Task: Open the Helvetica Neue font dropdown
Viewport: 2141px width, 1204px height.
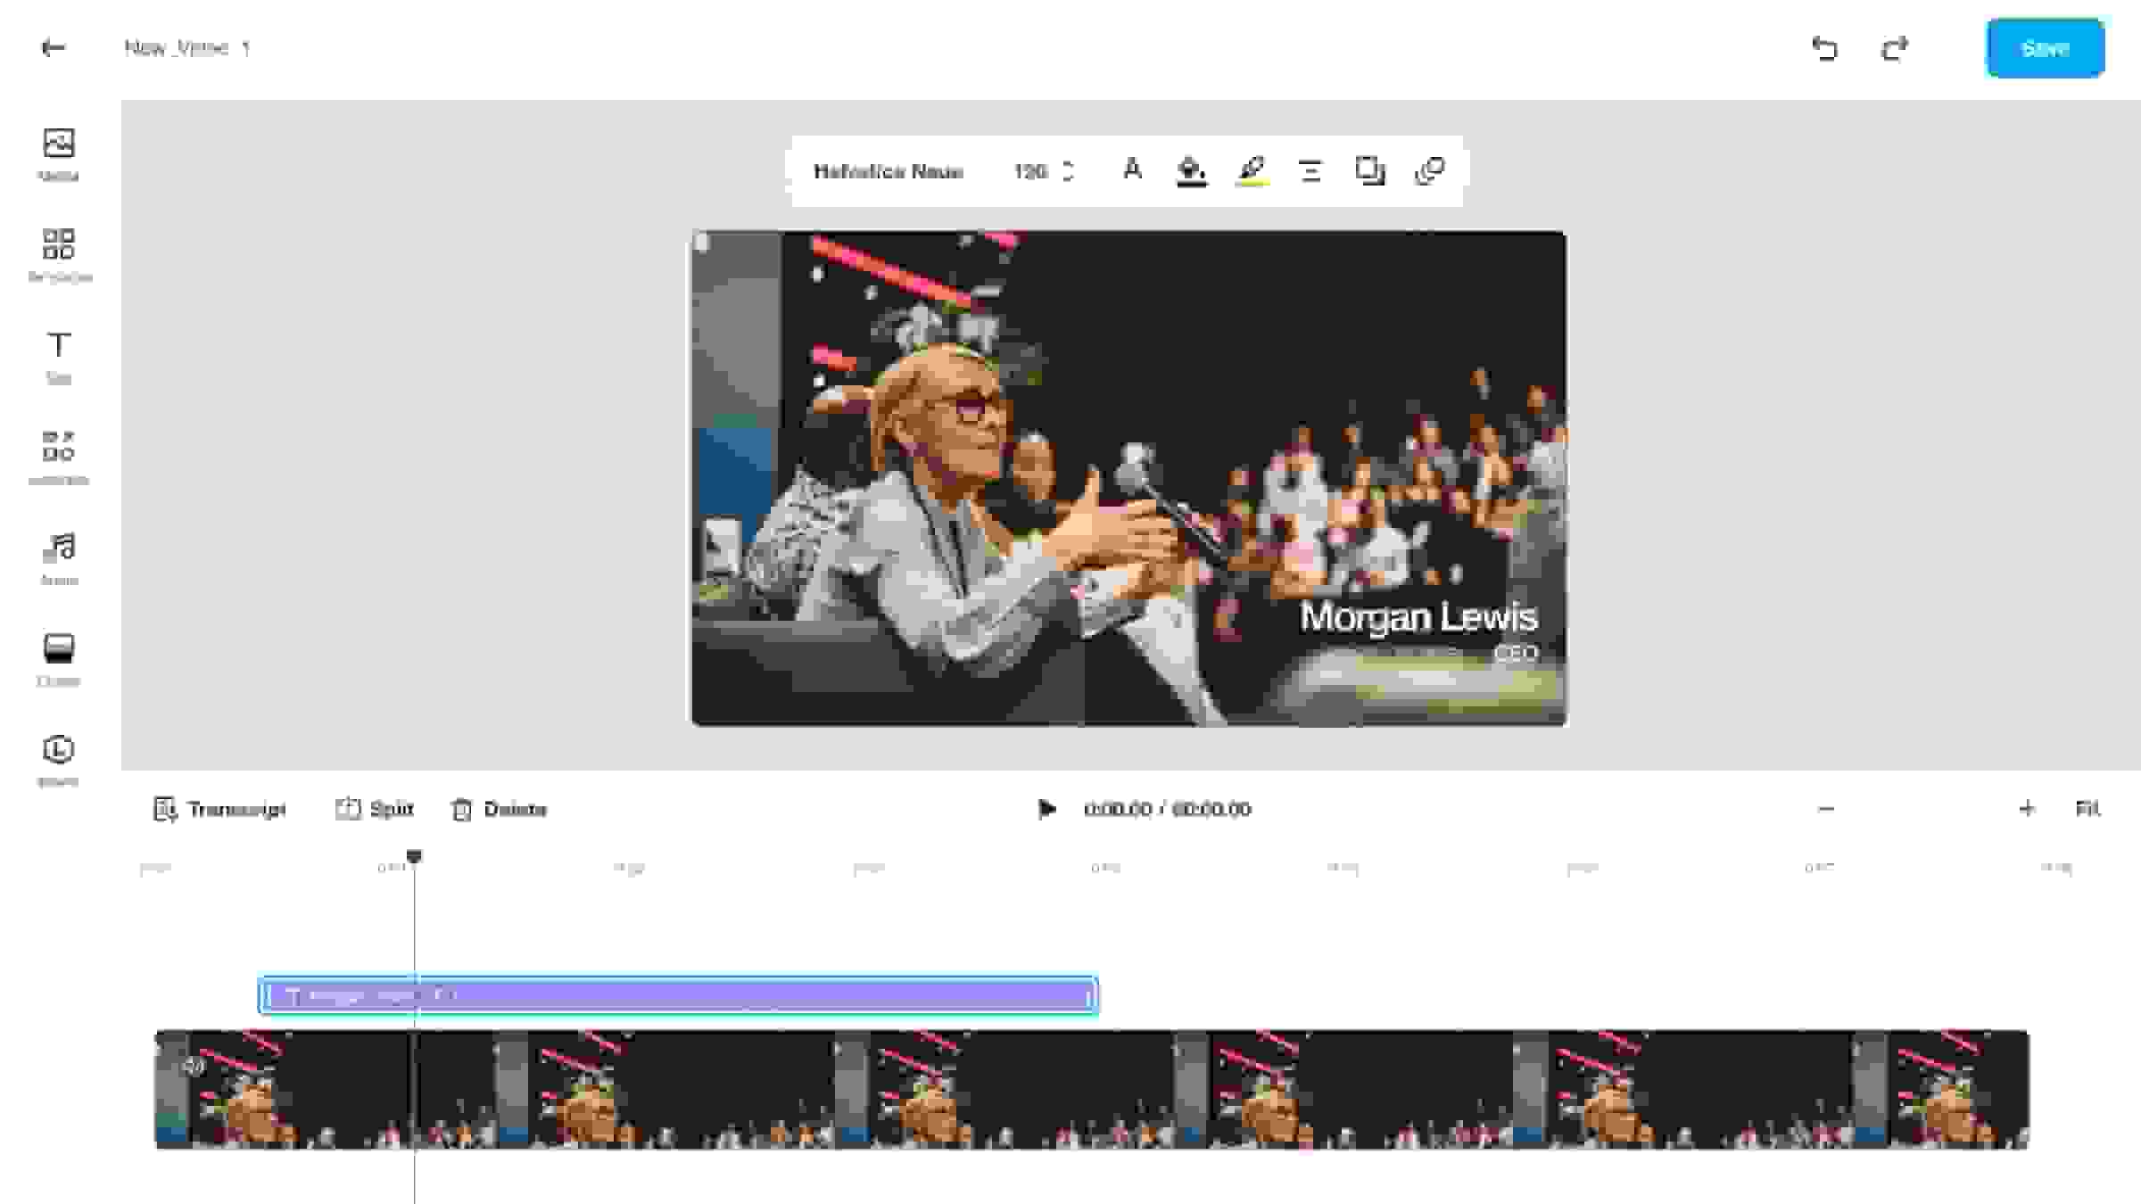Action: coord(888,171)
